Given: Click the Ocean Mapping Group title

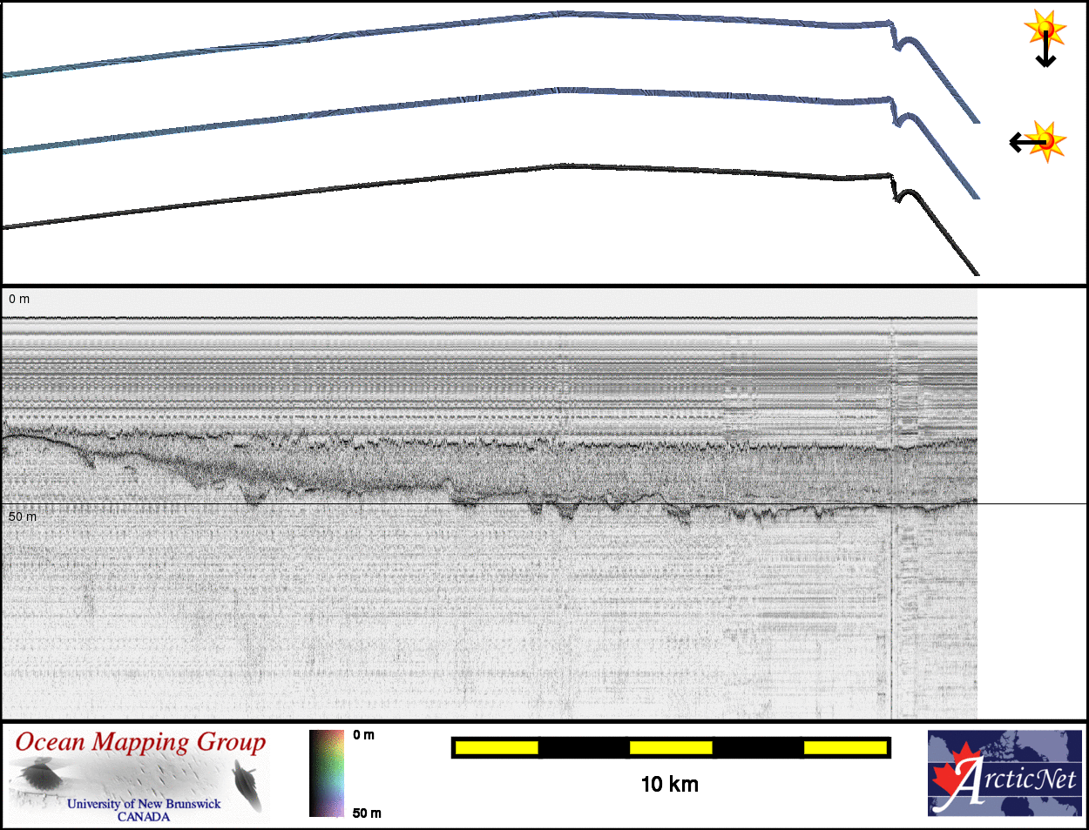Looking at the screenshot, I should click(x=140, y=743).
